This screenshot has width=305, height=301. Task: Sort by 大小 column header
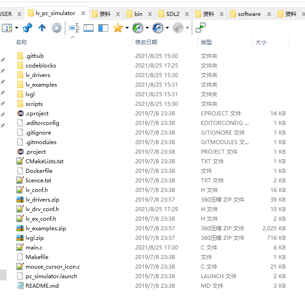(261, 42)
